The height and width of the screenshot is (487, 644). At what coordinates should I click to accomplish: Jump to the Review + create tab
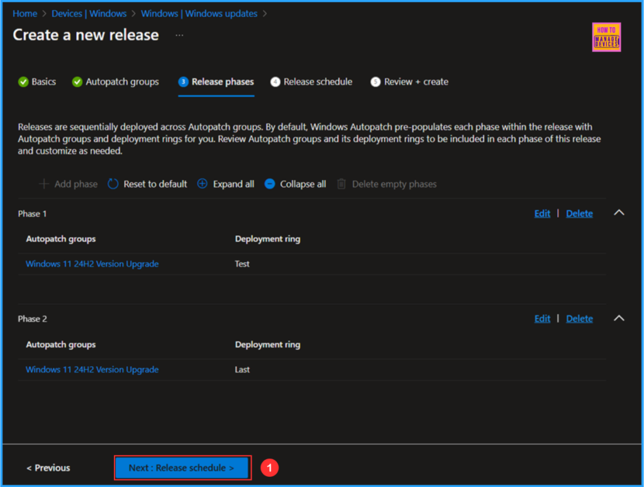pos(409,82)
